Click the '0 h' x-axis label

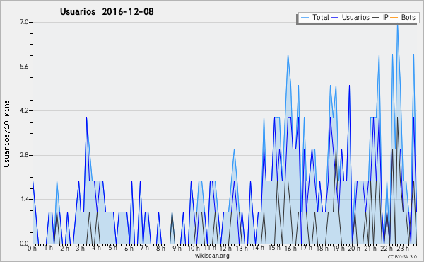(x=32, y=248)
